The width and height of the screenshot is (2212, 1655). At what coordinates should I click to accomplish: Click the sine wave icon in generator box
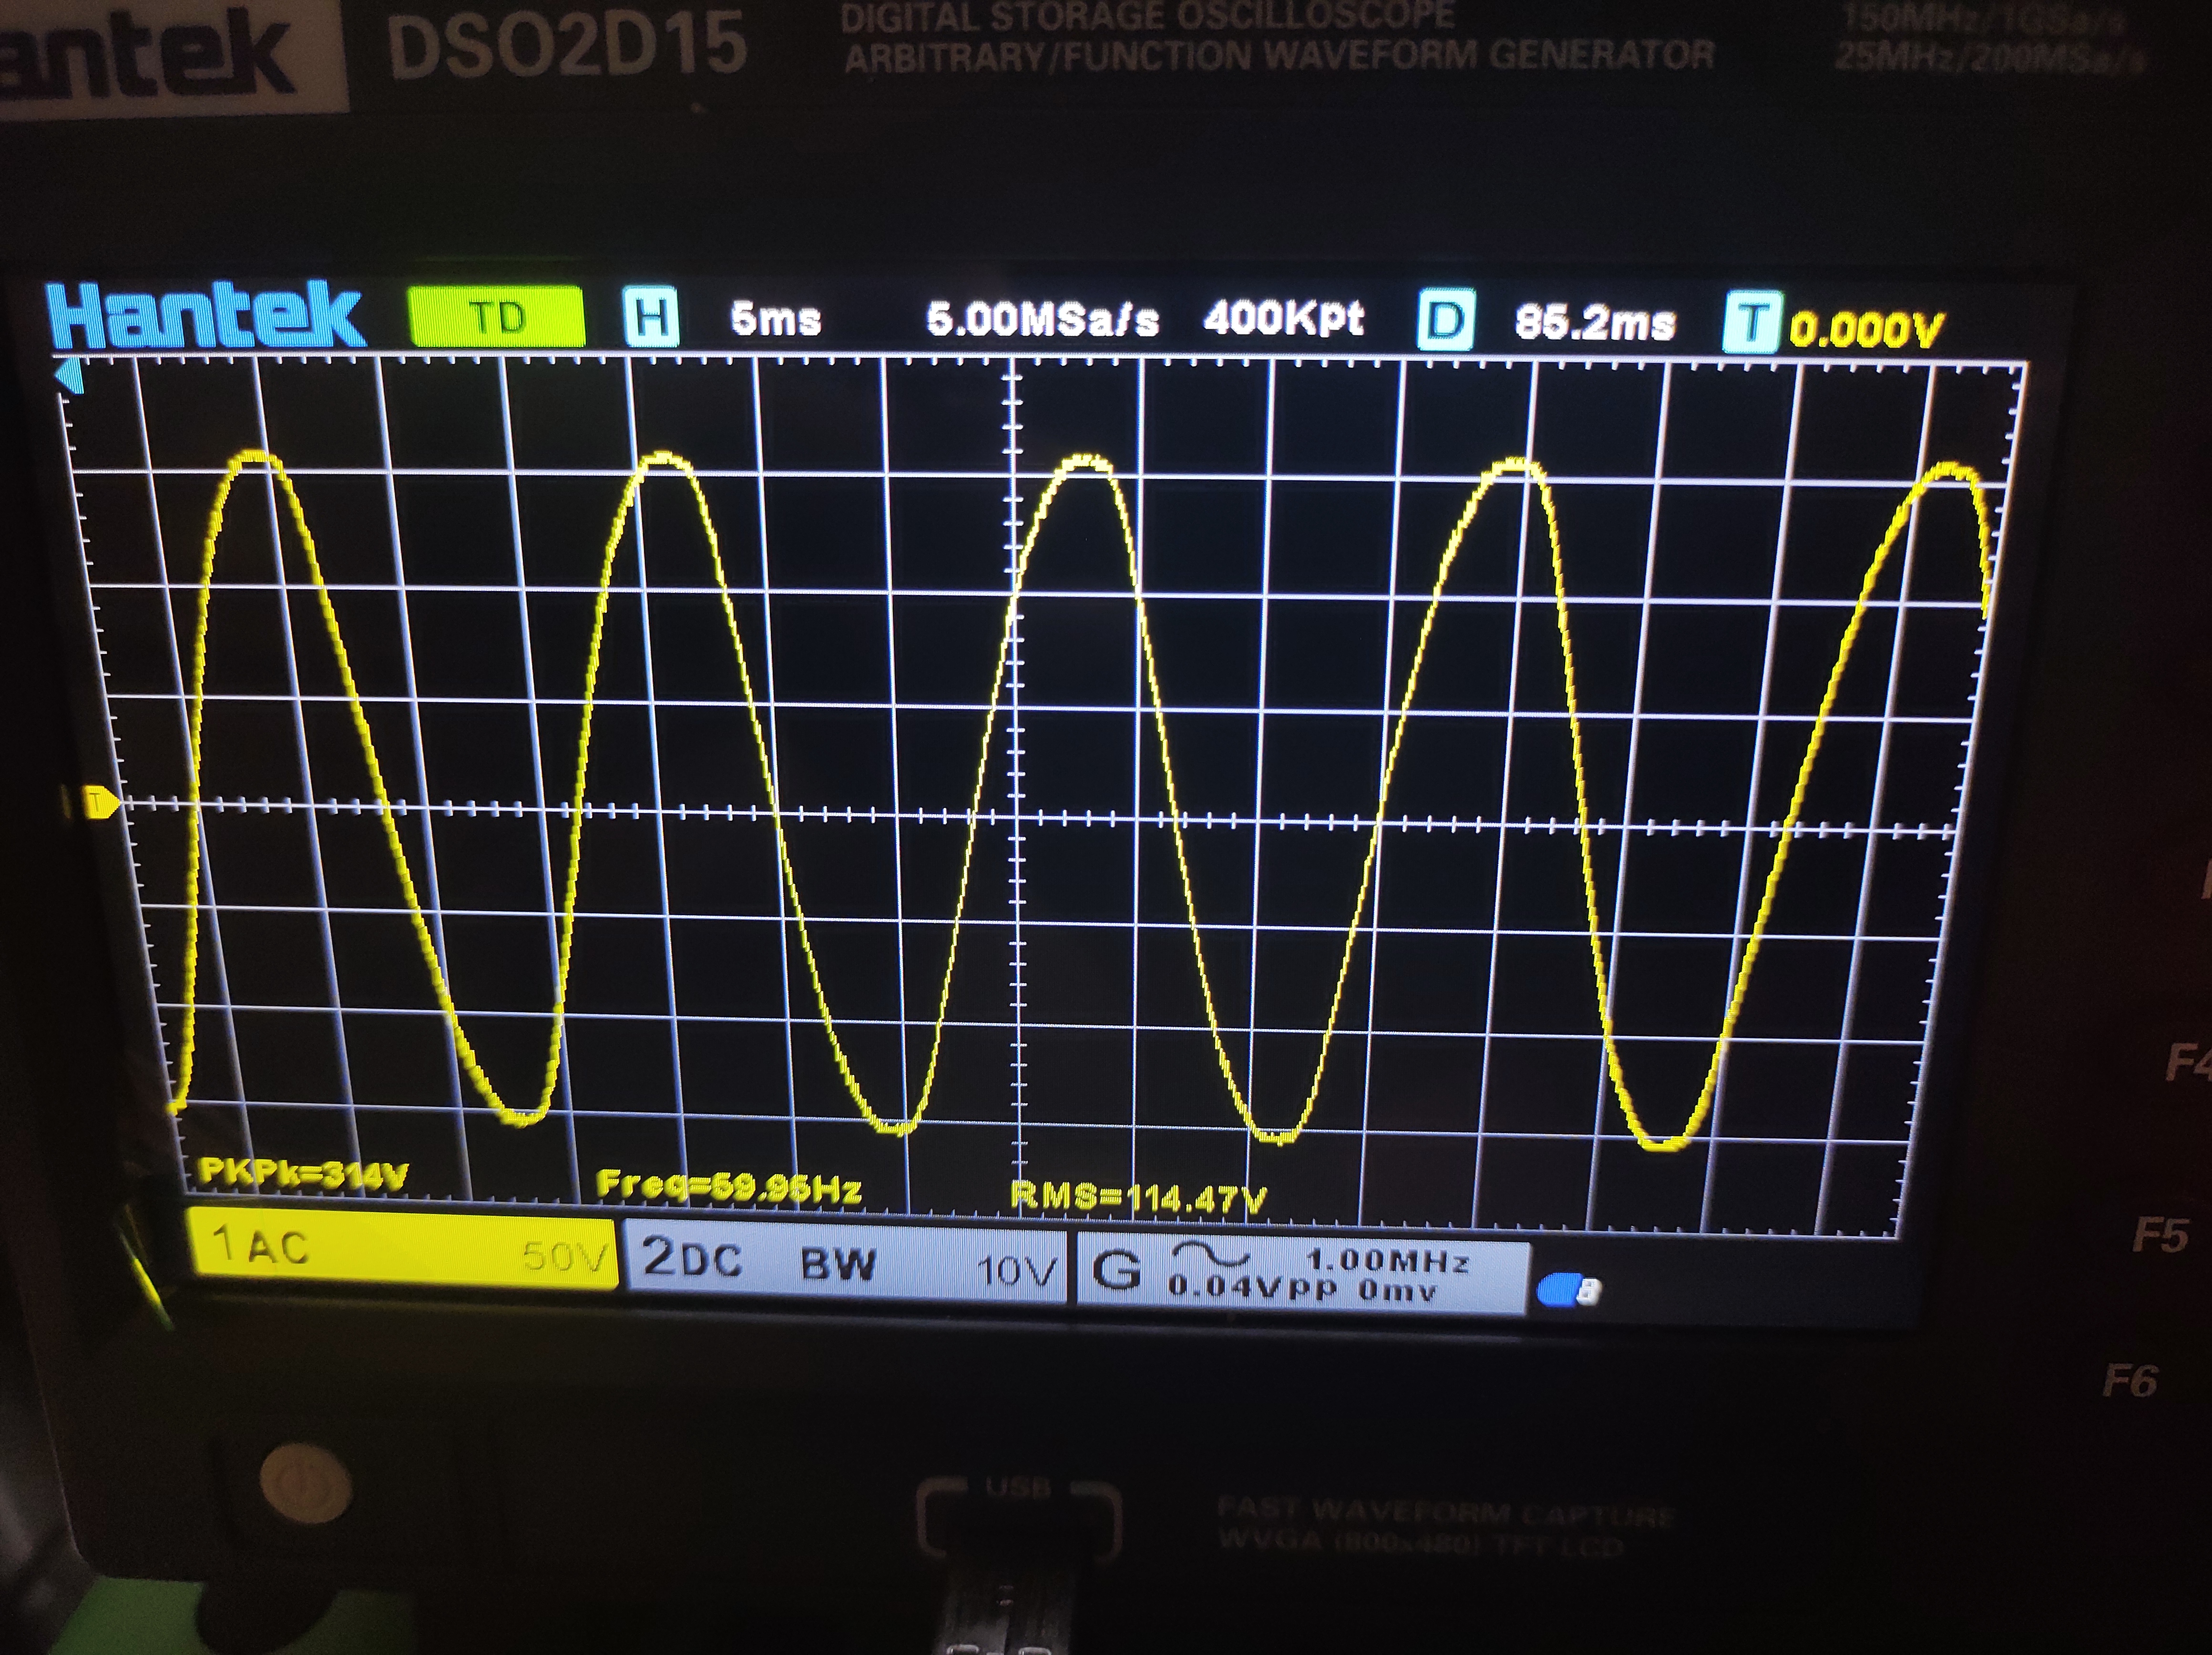tap(1211, 1254)
